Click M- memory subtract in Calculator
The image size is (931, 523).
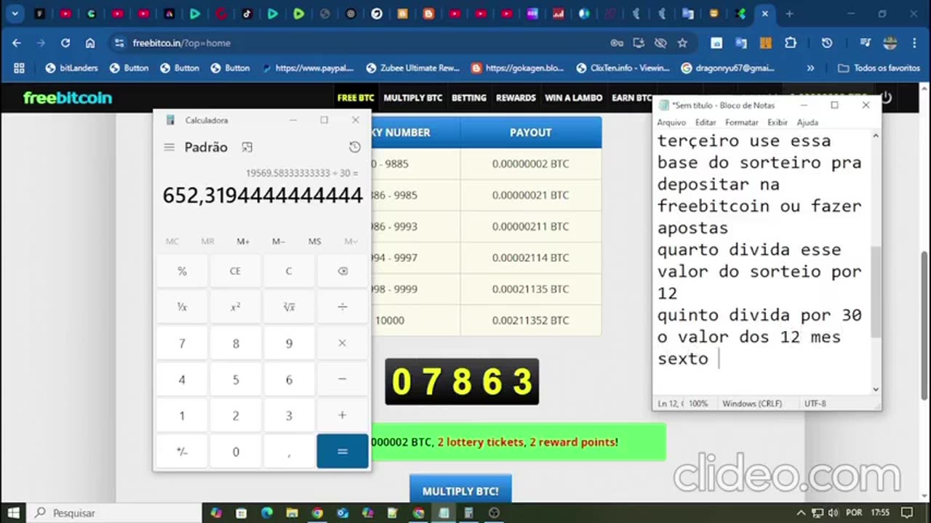tap(279, 241)
